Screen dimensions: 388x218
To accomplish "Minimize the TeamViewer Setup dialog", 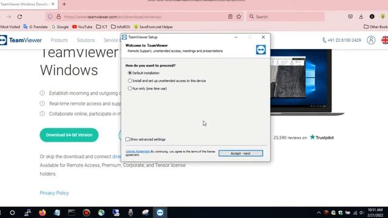I will coord(236,37).
